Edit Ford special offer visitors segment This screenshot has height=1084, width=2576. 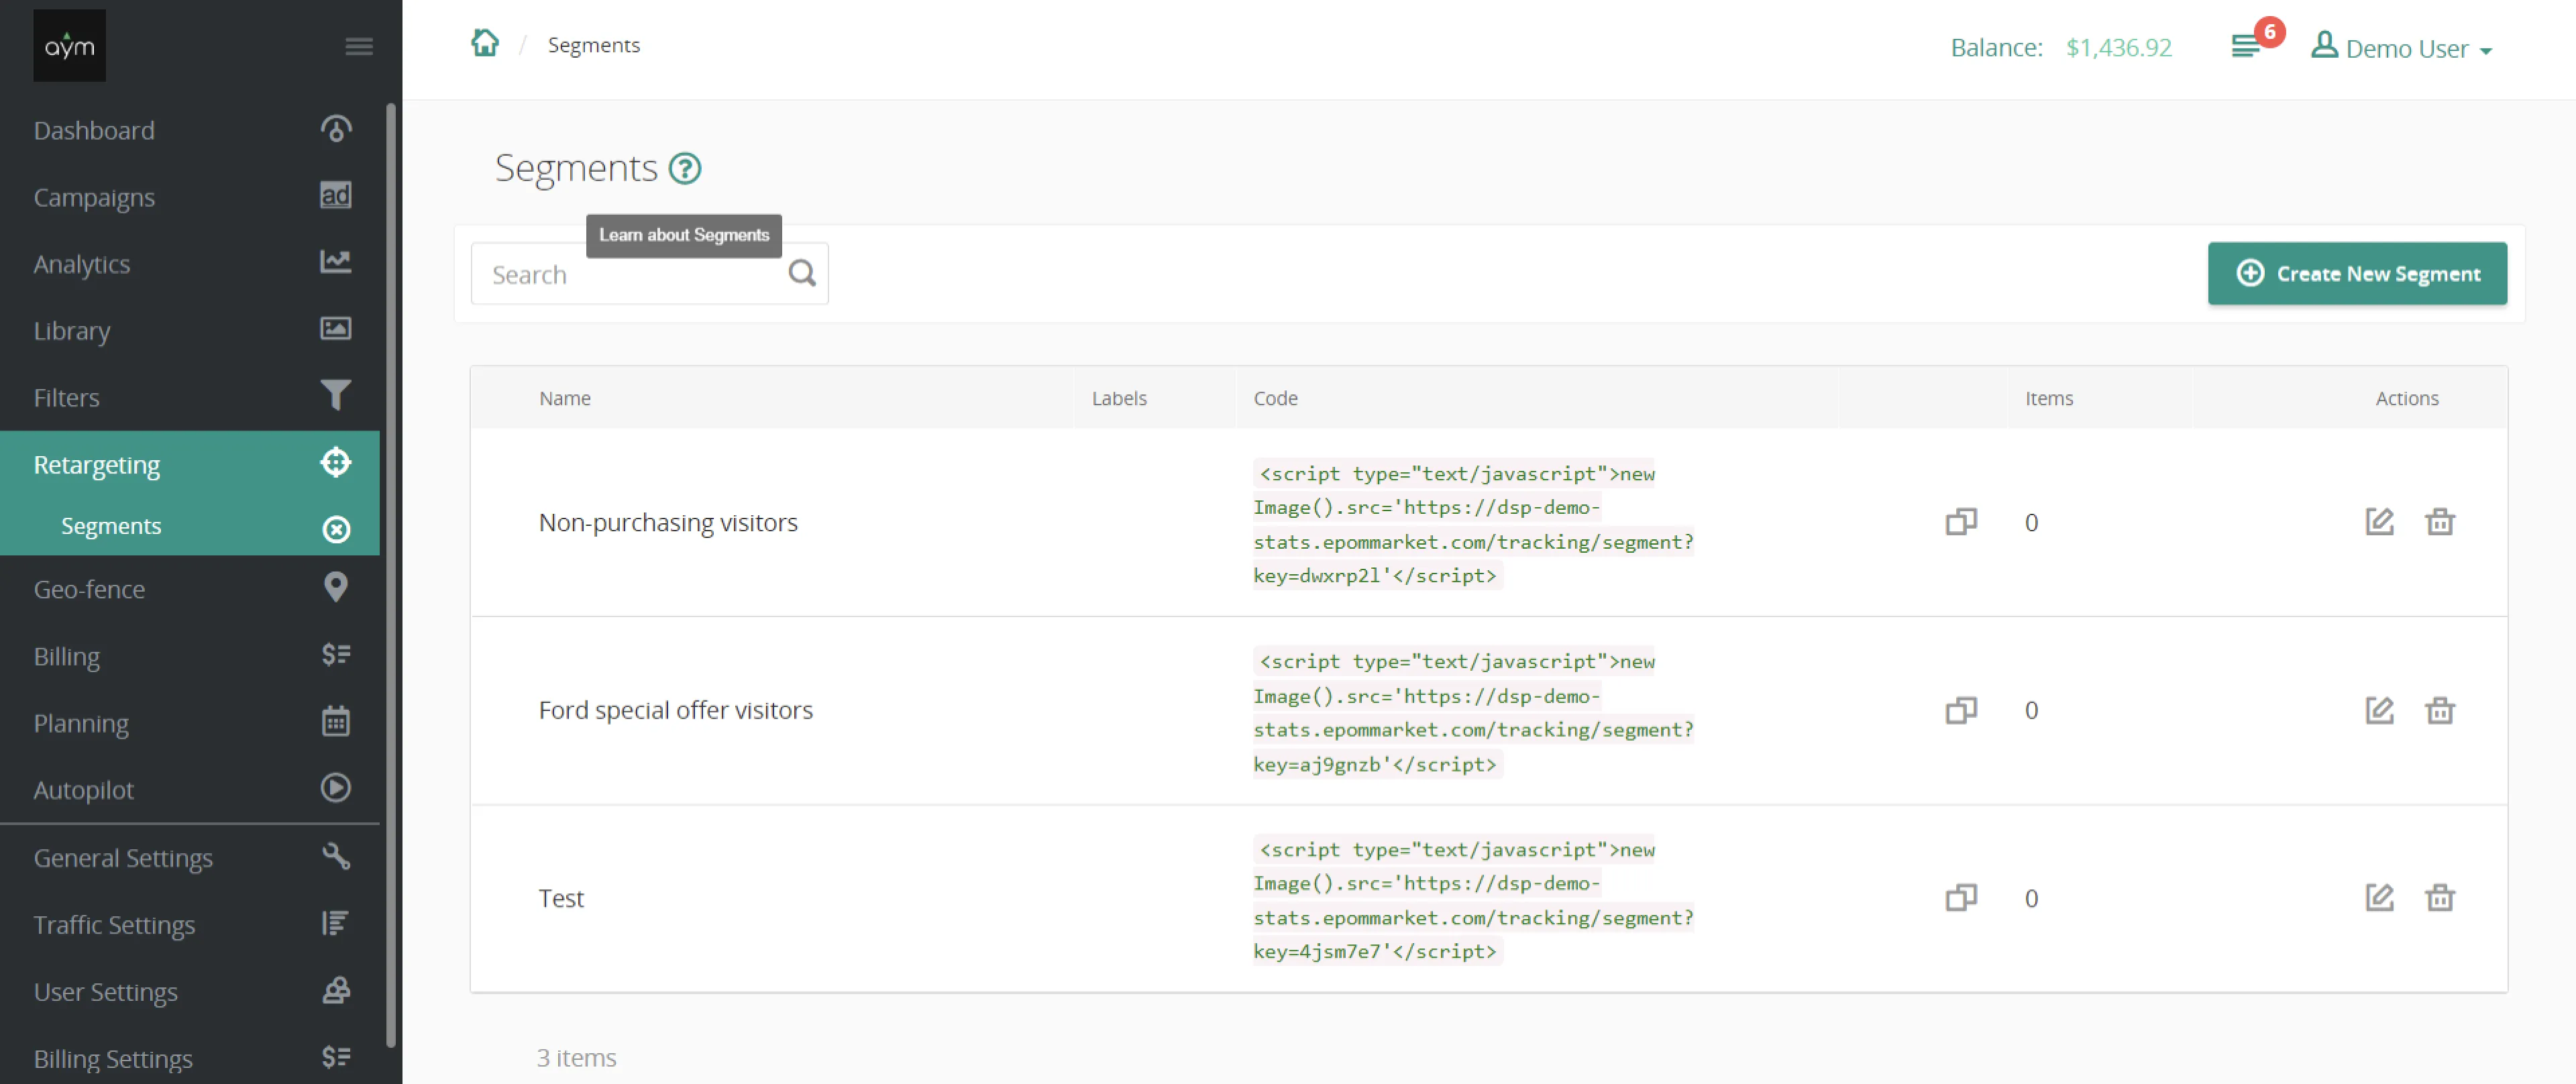(2379, 710)
